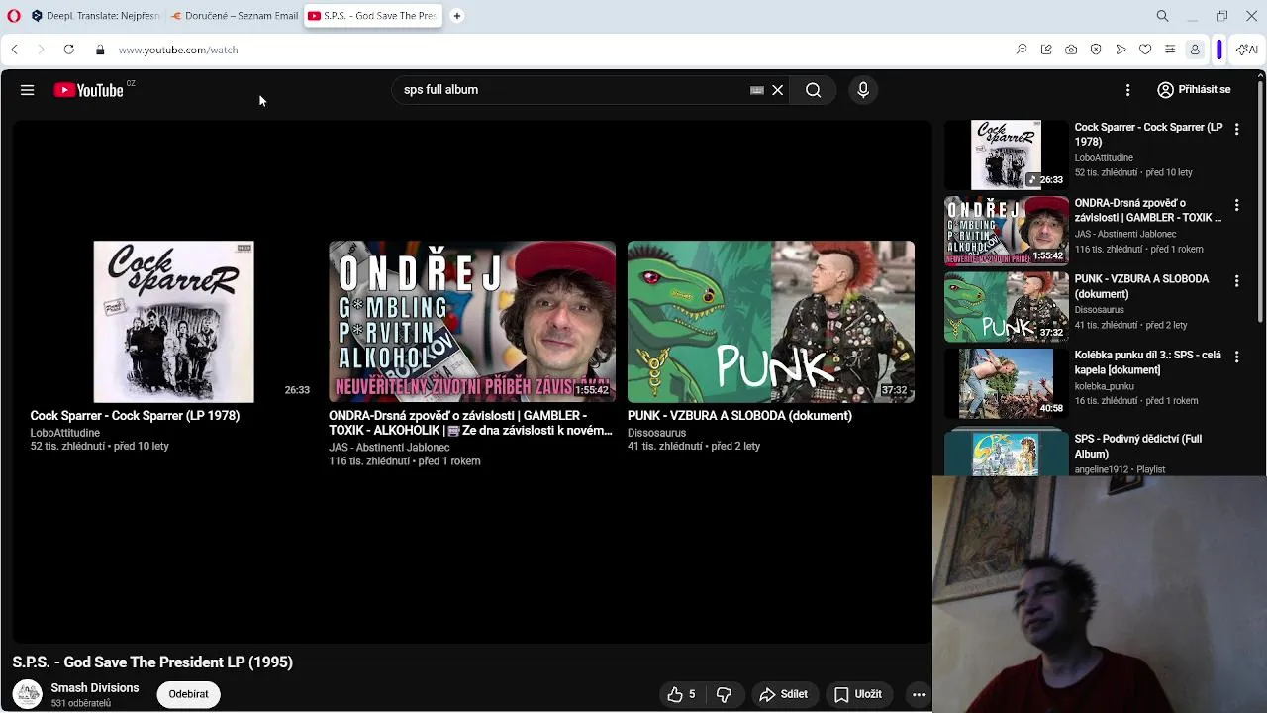Share the video with Sdílet button
Screen dimensions: 1267x713
[784, 694]
